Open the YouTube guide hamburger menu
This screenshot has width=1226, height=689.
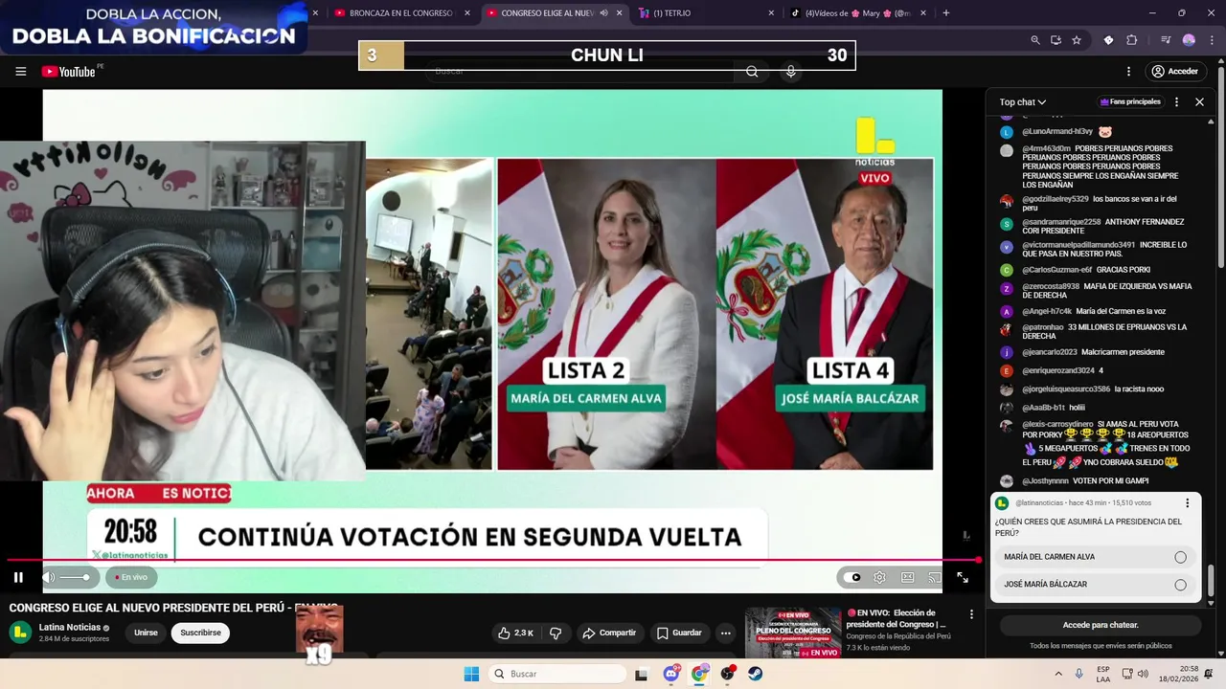tap(20, 72)
